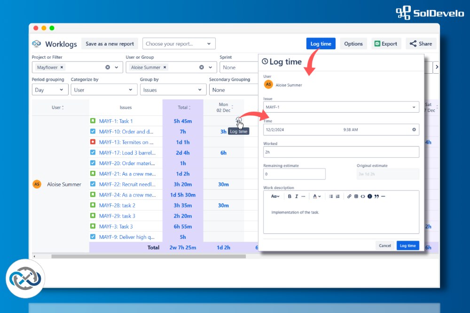The image size is (470, 313).
Task: Add a bullet list to description
Action: click(x=331, y=196)
